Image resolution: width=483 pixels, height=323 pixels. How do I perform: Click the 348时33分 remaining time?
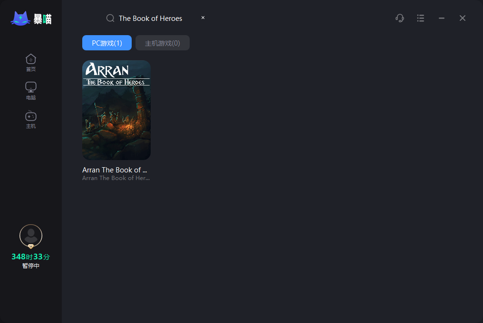click(x=31, y=257)
